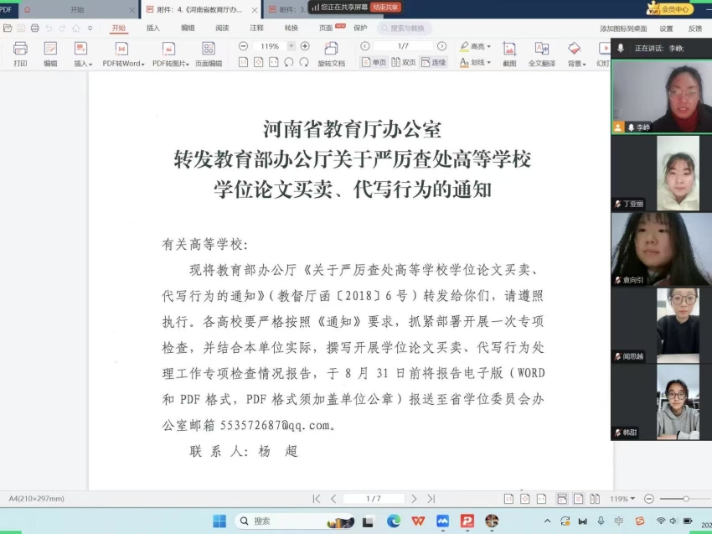
Task: Click status bar previous page arrow
Action: pos(333,499)
